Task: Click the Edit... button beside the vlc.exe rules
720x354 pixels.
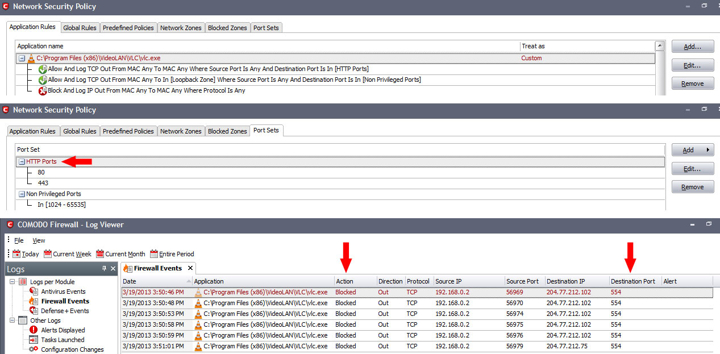Action: 692,65
